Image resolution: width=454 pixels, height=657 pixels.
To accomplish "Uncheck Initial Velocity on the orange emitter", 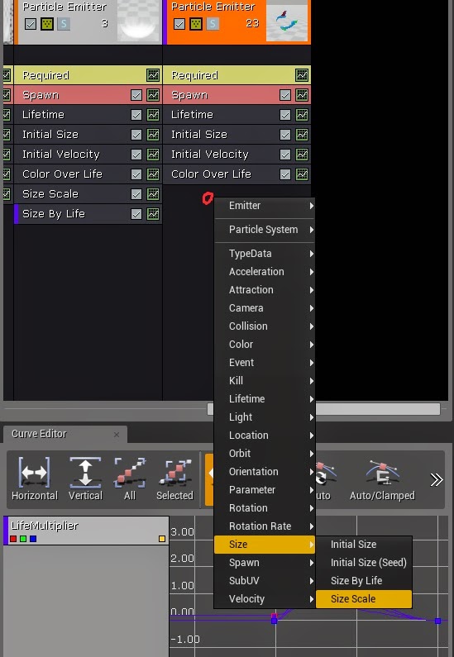I will (x=285, y=155).
